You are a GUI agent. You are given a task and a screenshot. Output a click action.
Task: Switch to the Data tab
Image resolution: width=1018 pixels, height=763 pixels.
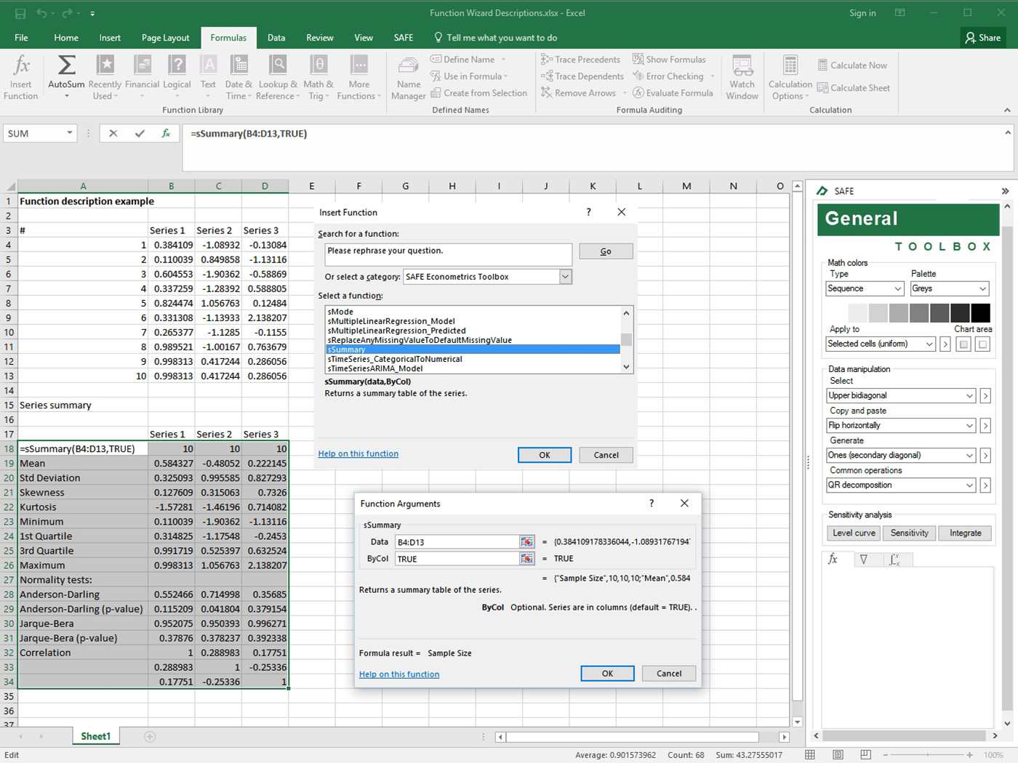point(276,38)
